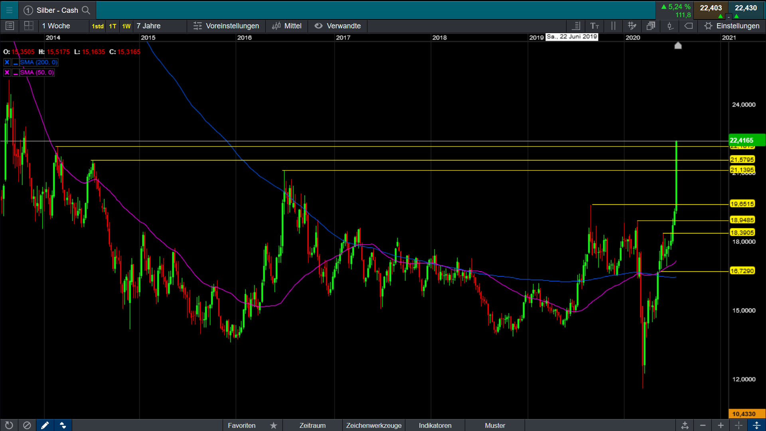Click the 22,403 sell price button
Viewport: 766px width, 431px height.
(x=711, y=8)
